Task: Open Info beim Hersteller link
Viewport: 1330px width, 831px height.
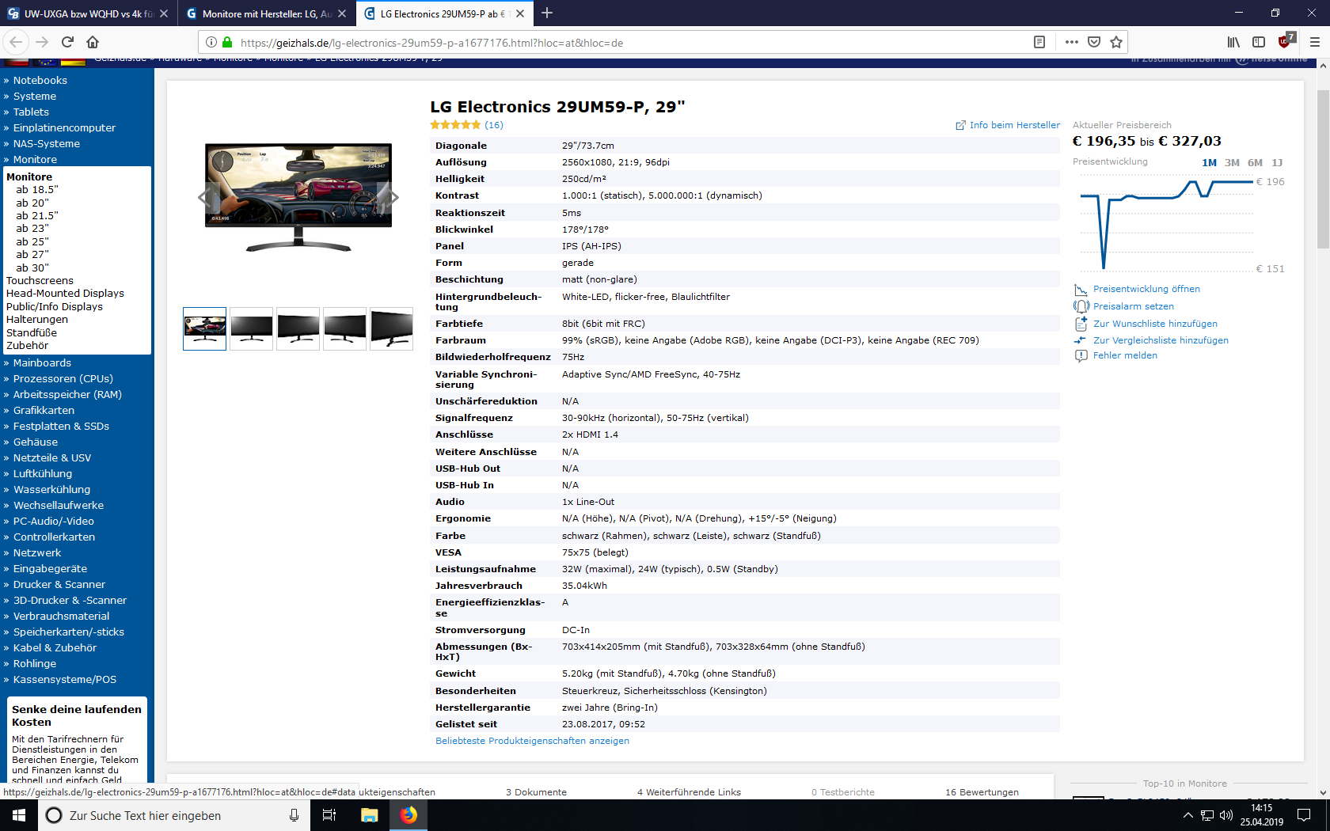Action: (x=1008, y=125)
